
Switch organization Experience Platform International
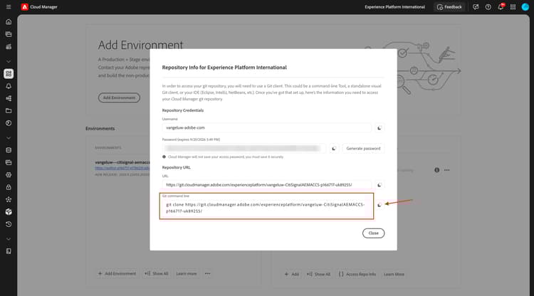394,7
